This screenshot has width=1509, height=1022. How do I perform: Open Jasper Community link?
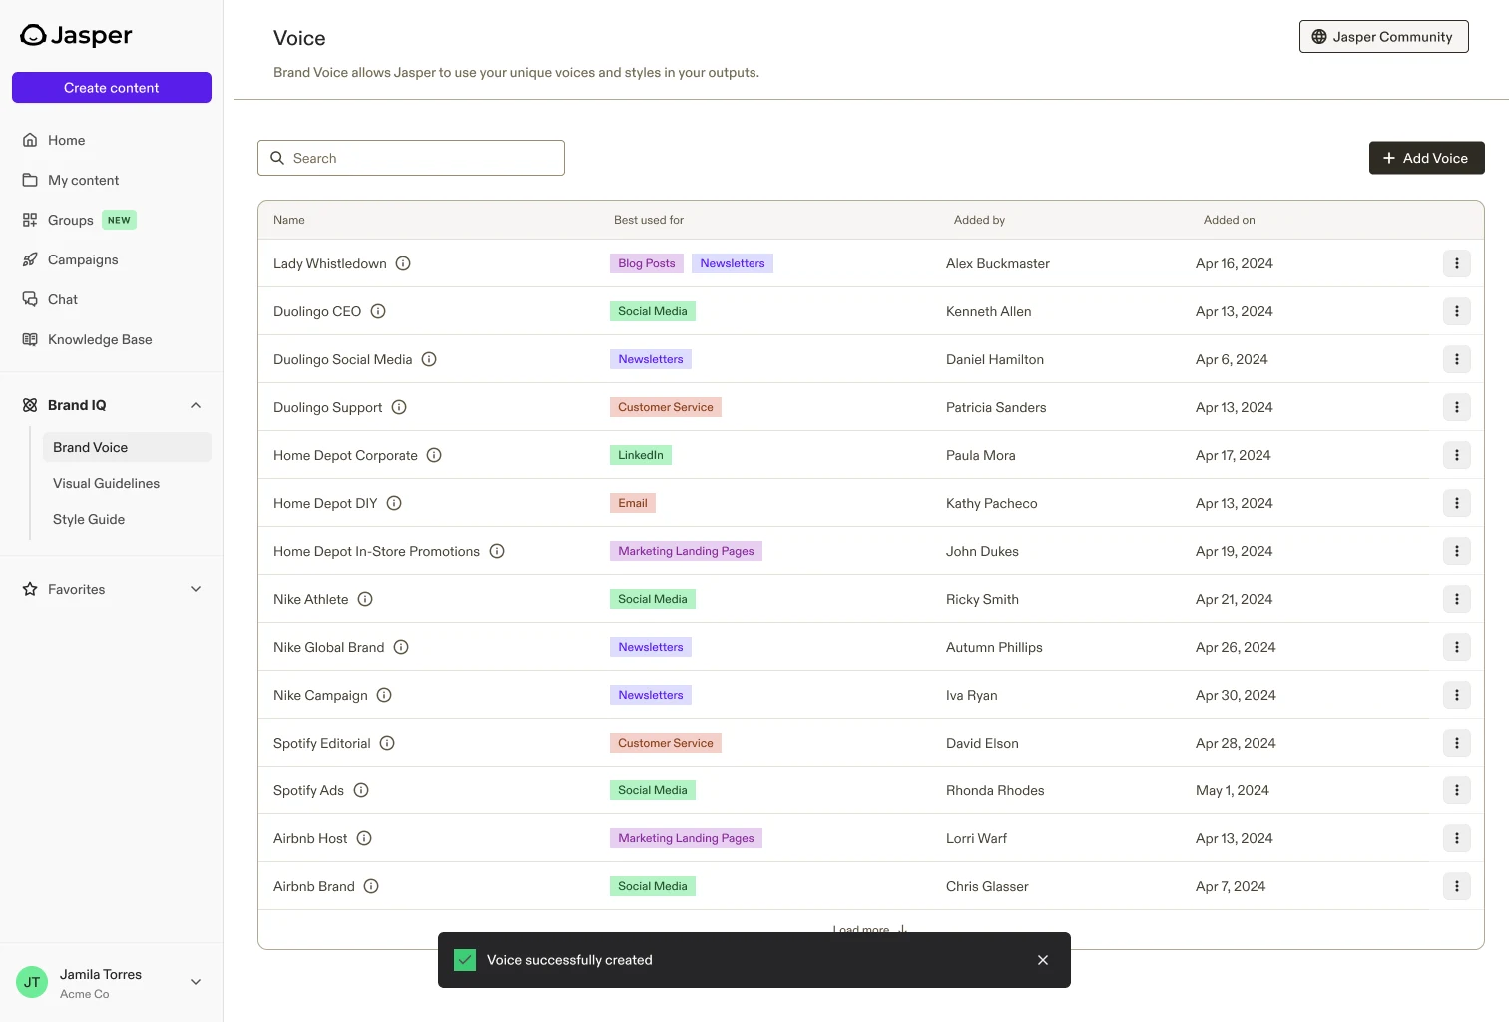click(x=1383, y=37)
